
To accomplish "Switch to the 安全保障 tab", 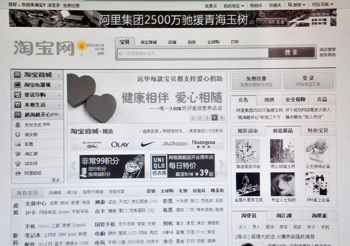I will point(295,99).
